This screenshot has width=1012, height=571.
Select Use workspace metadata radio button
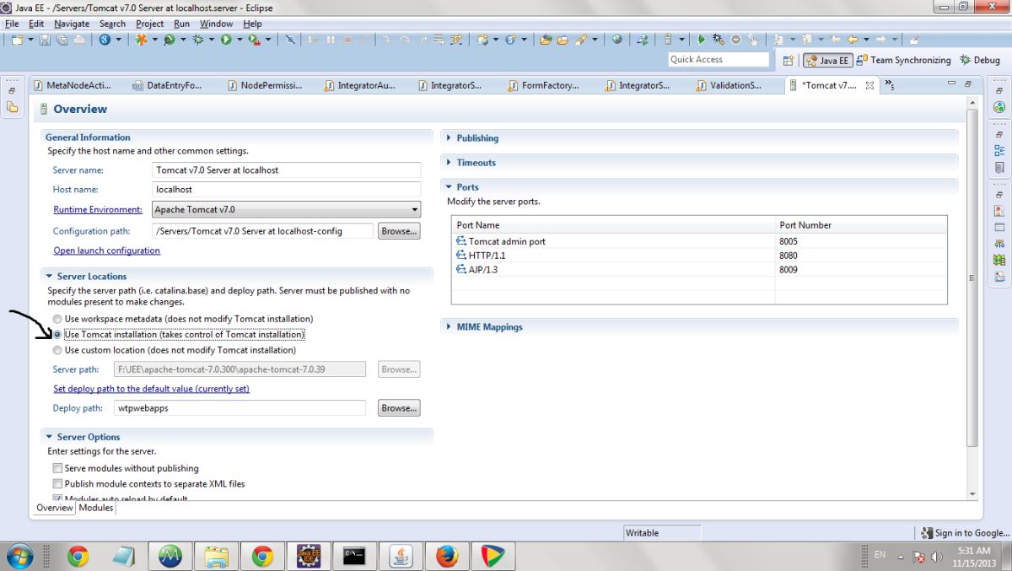pos(57,319)
